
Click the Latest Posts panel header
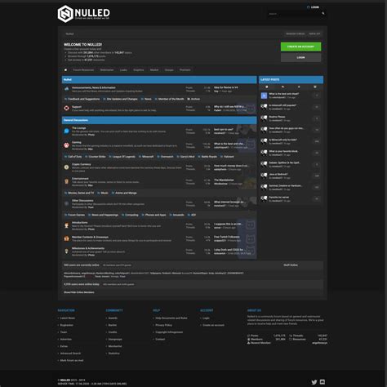coord(291,79)
